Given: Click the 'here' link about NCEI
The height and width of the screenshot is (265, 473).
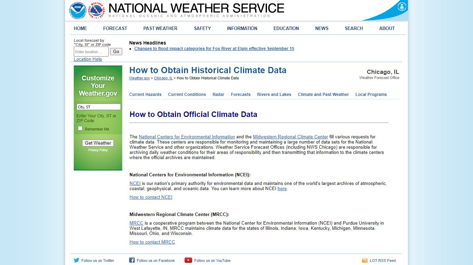Looking at the screenshot, I should (282, 189).
